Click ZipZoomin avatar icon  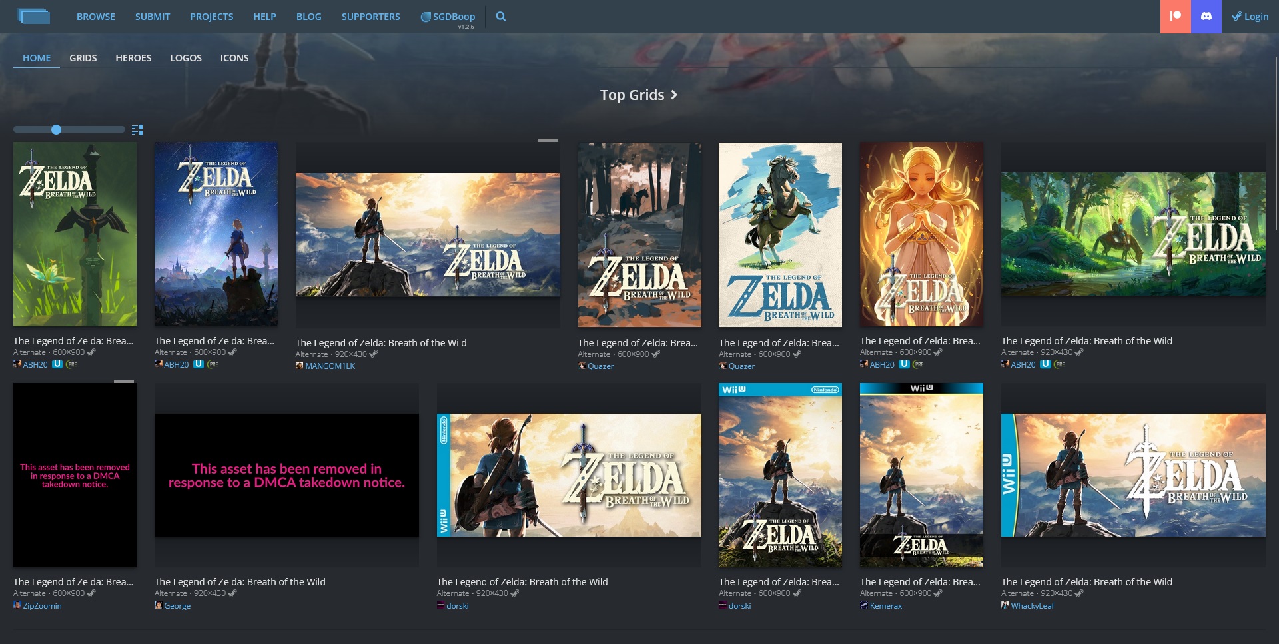[x=17, y=605]
